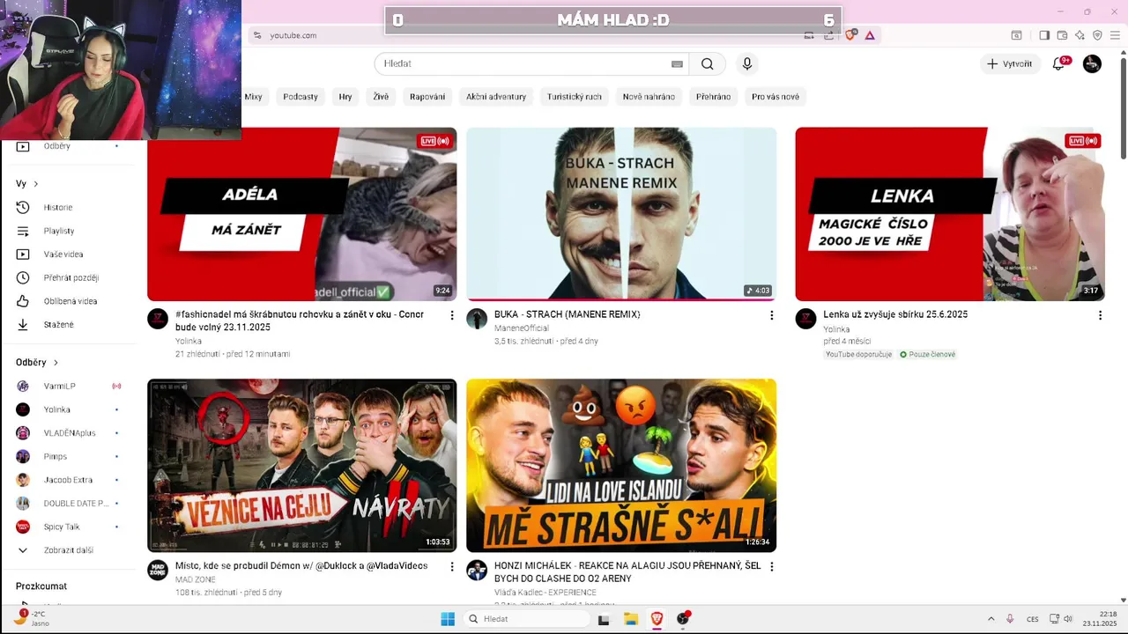Toggle the Brave sidebar panel icon

pos(1044,35)
